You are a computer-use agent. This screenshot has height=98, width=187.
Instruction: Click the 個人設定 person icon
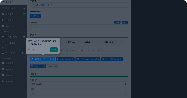click(3, 69)
